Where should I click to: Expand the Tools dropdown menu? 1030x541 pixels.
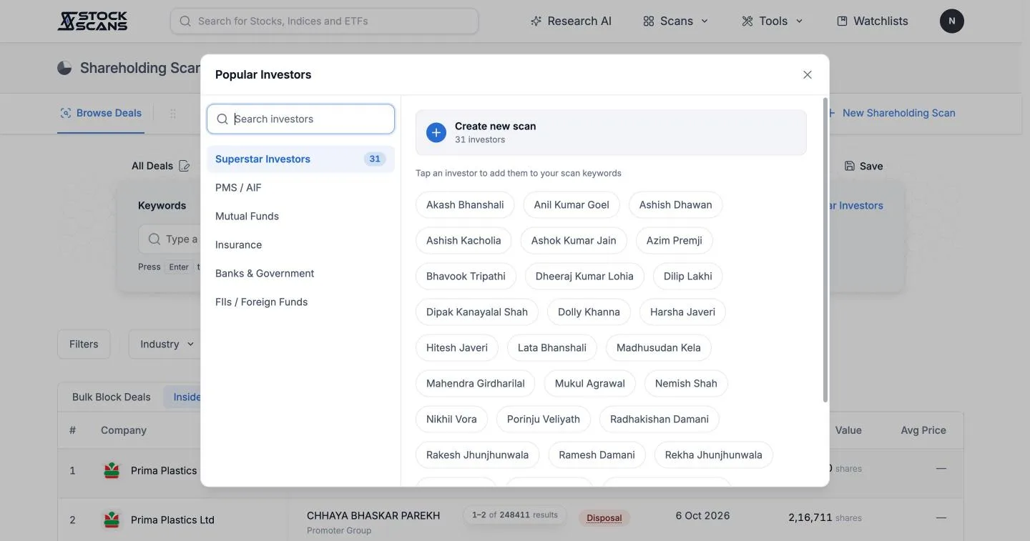[772, 21]
